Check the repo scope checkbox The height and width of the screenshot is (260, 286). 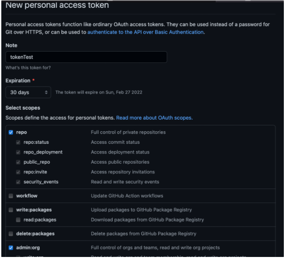point(11,132)
